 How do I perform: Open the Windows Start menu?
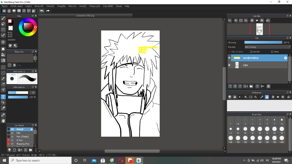click(4, 160)
